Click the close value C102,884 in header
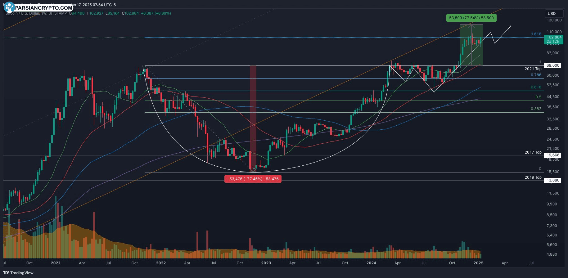The height and width of the screenshot is (278, 568). pos(130,13)
